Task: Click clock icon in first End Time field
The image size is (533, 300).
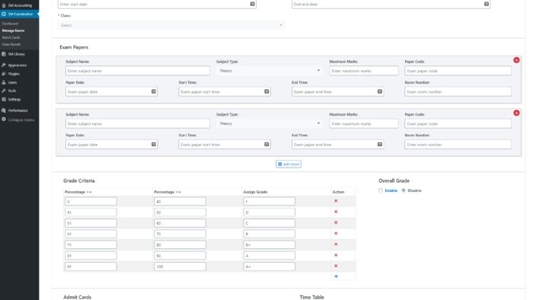Action: 380,91
